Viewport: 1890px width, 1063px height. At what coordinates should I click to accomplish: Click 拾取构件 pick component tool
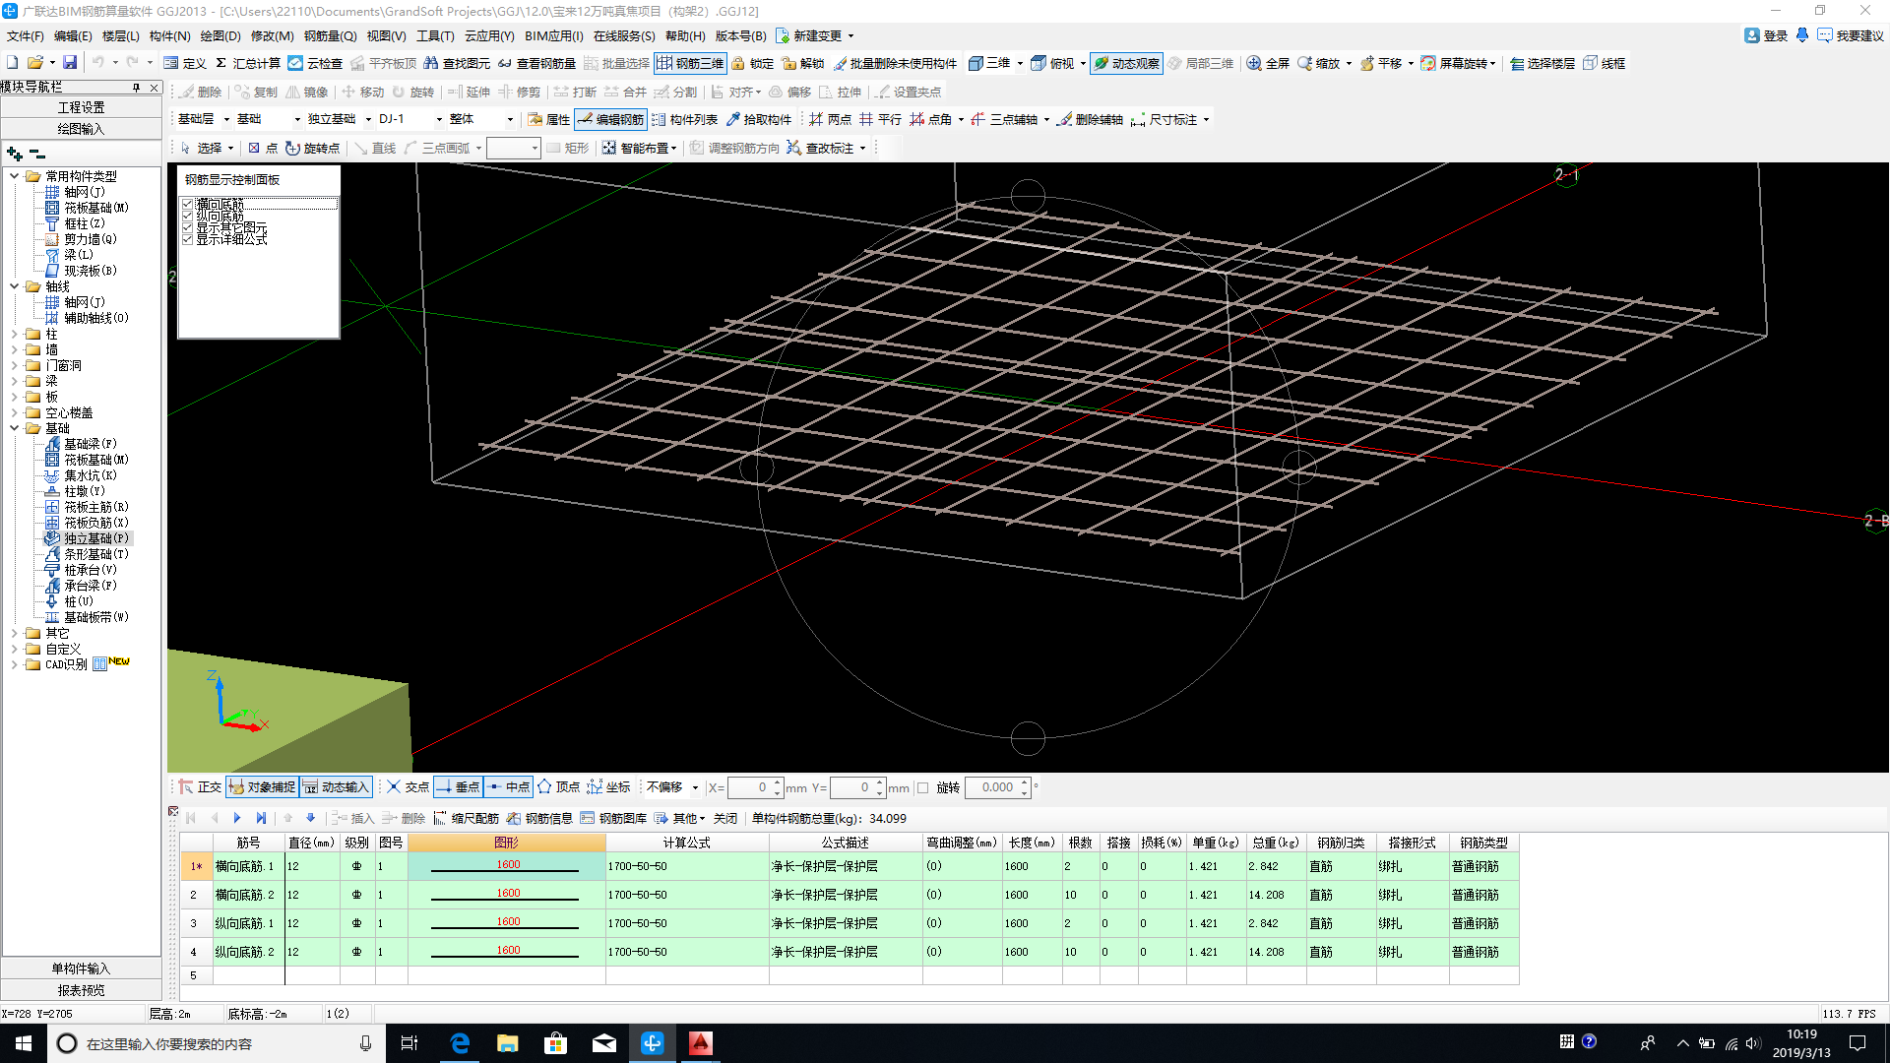point(759,119)
